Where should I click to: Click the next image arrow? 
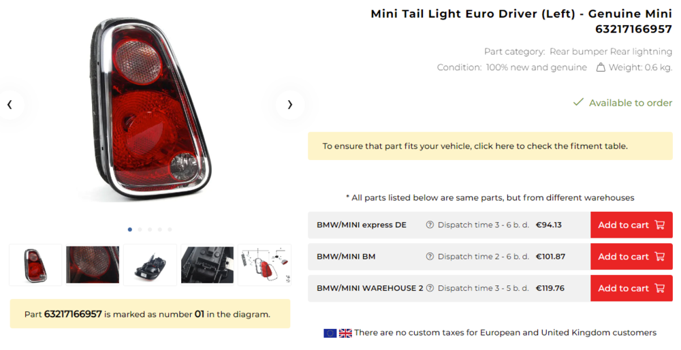290,105
